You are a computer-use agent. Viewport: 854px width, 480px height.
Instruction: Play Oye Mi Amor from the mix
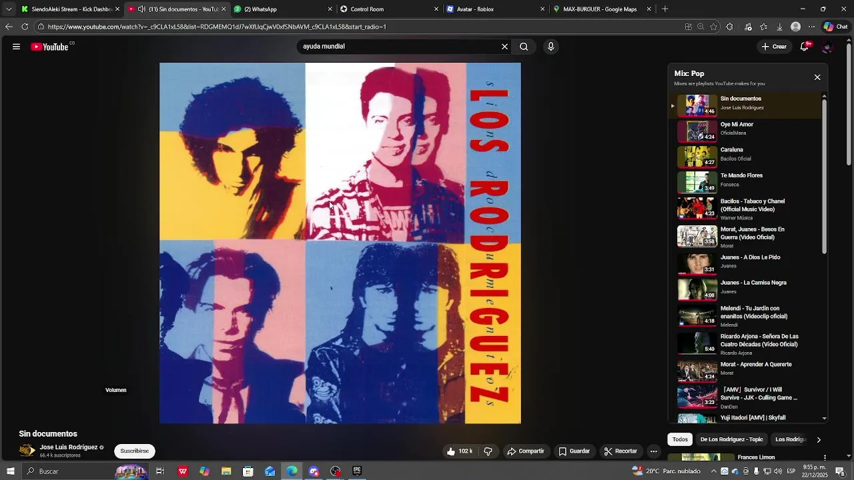coord(746,131)
